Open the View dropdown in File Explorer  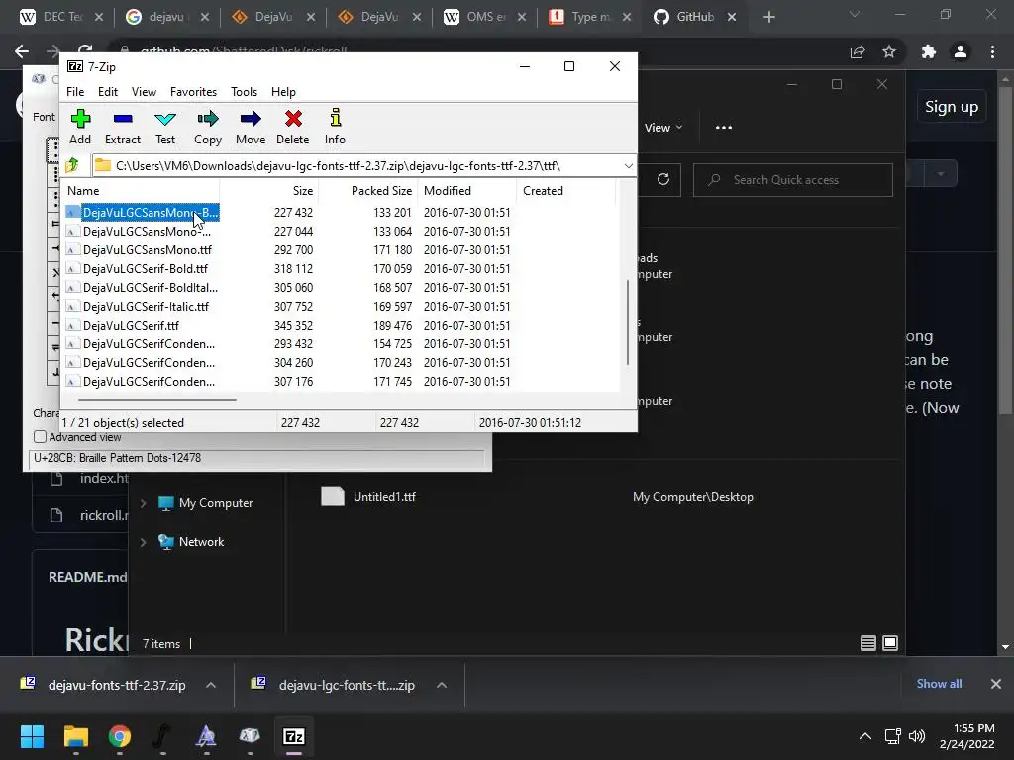[x=663, y=128]
